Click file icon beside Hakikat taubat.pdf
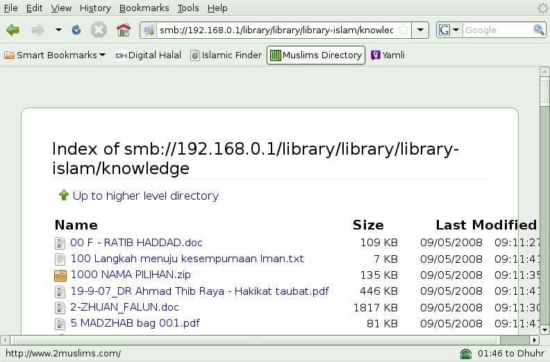 coord(60,291)
